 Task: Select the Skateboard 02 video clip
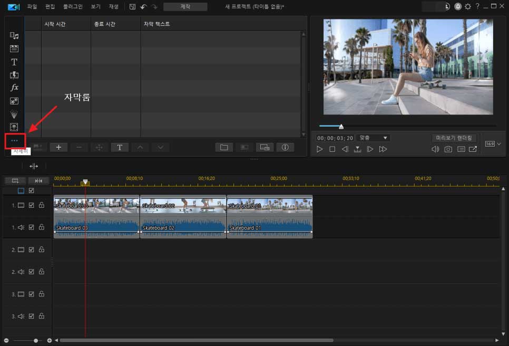183,205
